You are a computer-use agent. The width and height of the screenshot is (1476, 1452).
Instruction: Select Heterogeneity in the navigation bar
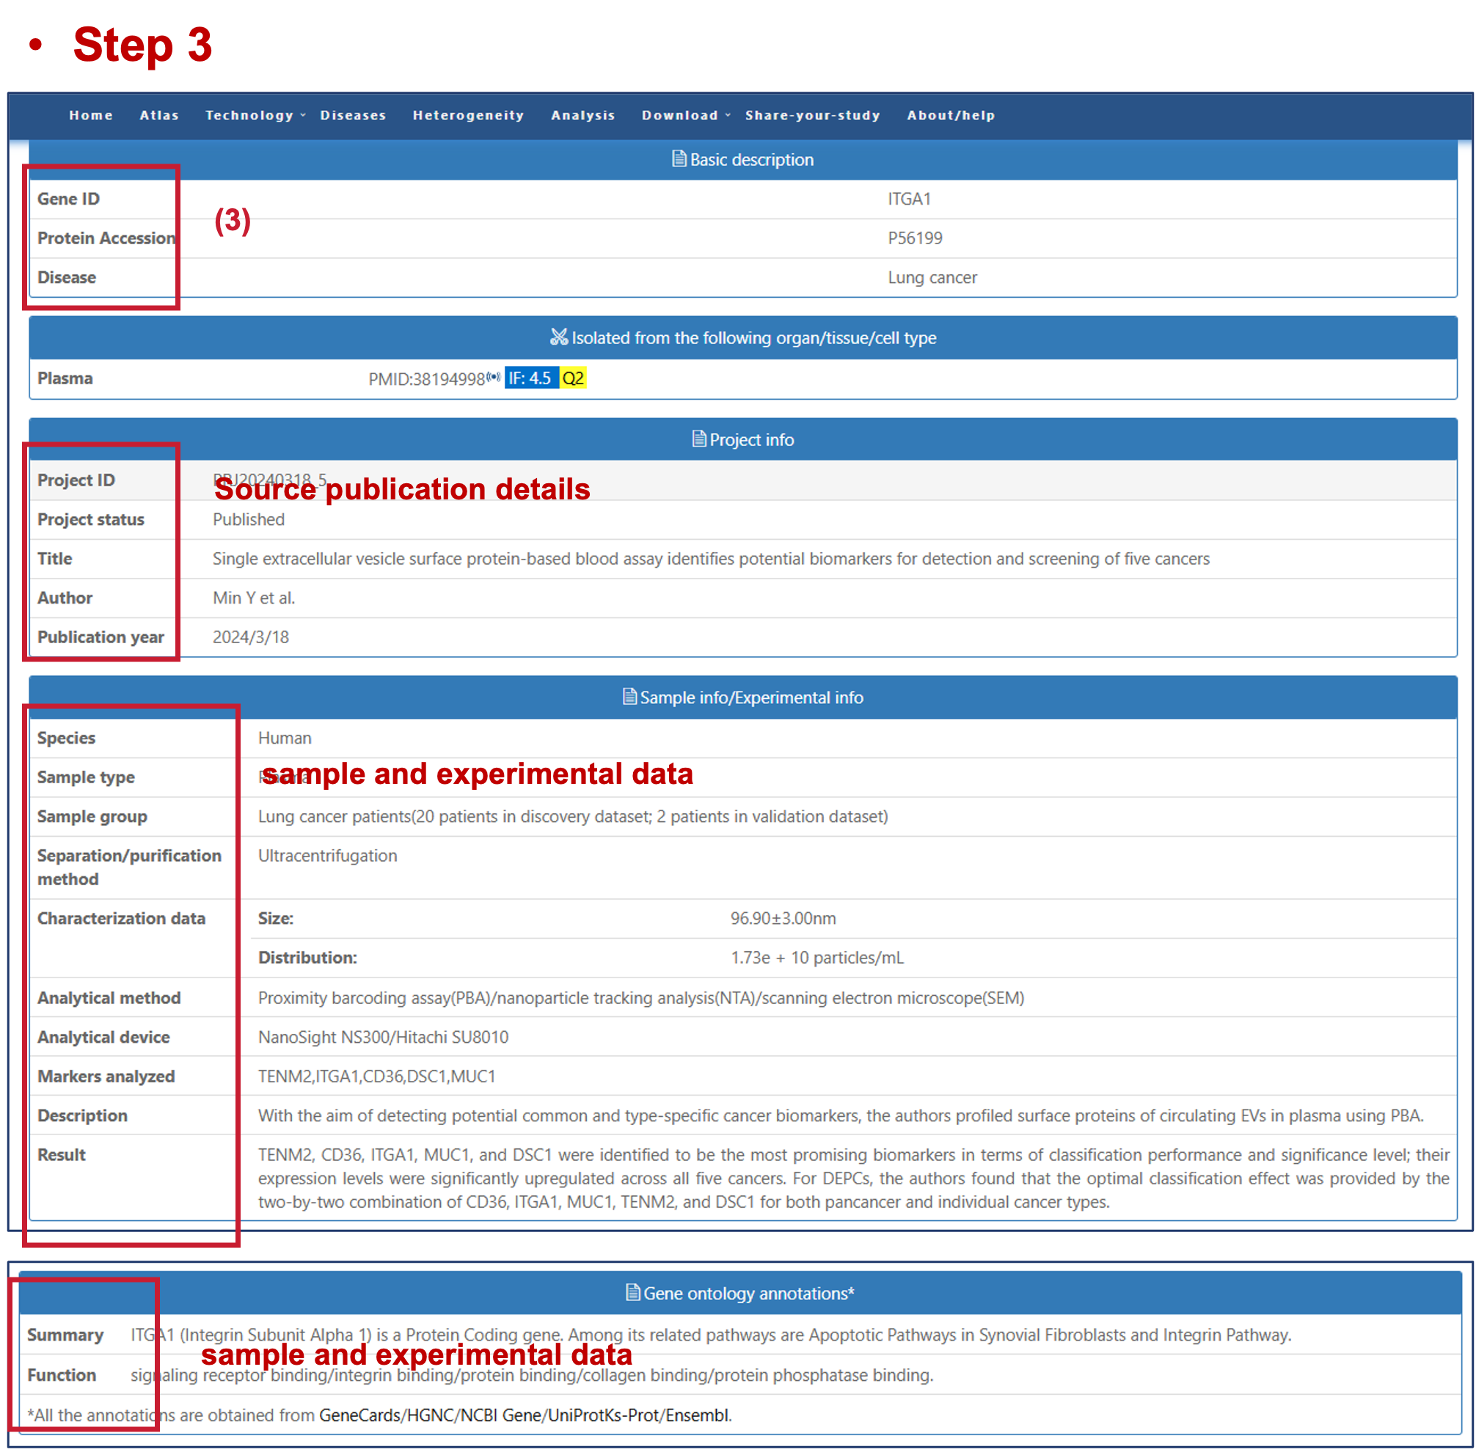pos(468,115)
